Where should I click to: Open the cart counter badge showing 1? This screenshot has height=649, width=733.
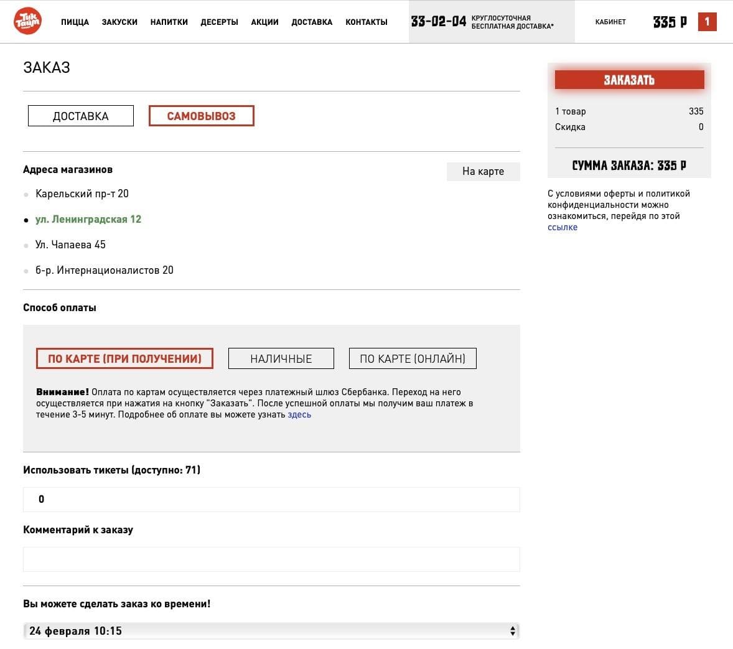pyautogui.click(x=707, y=22)
